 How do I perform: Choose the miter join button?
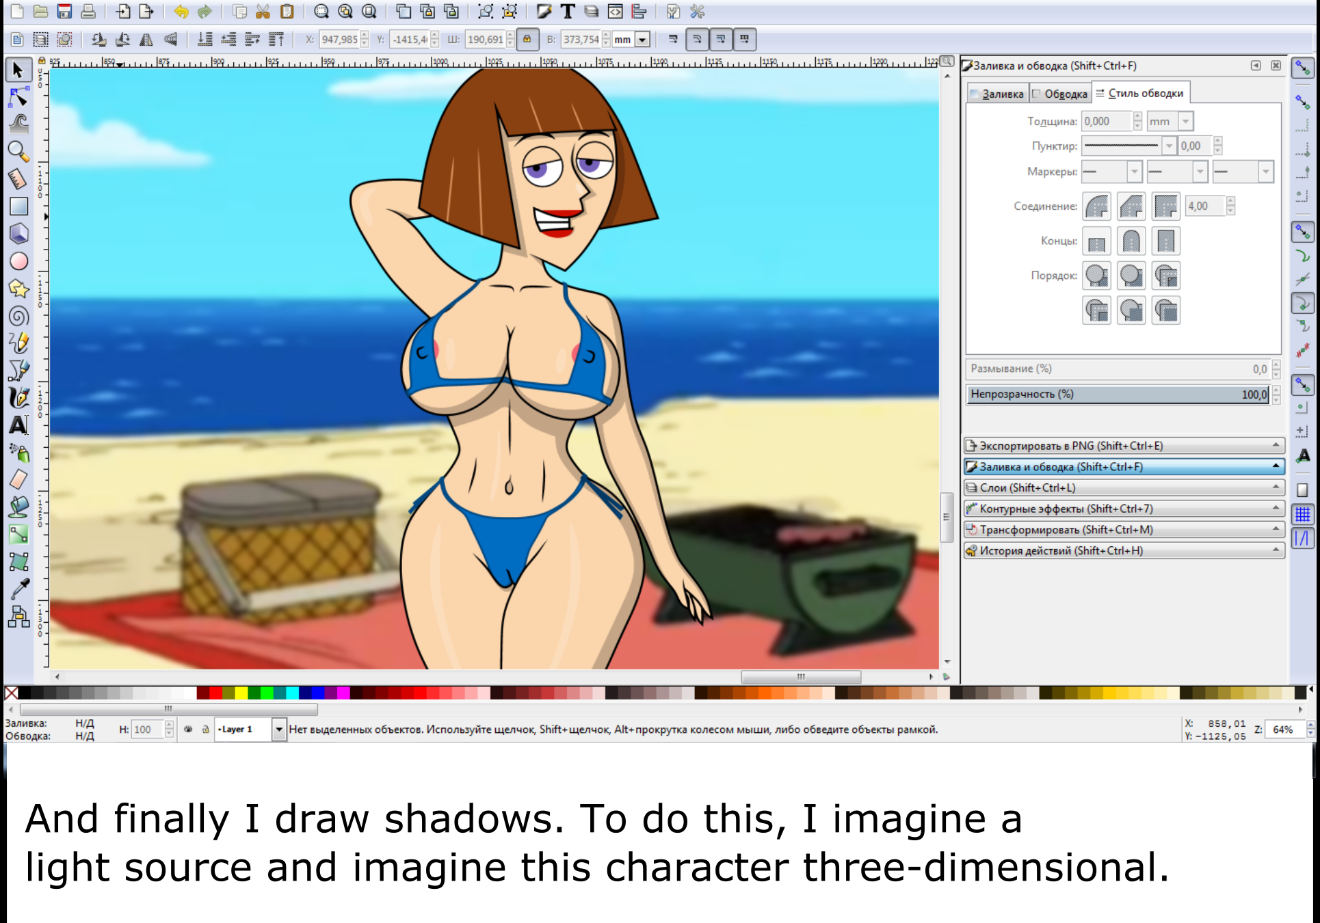click(x=1165, y=206)
